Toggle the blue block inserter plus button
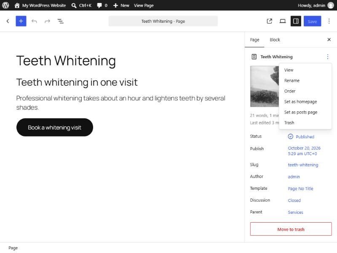This screenshot has height=253, width=337. pos(21,21)
